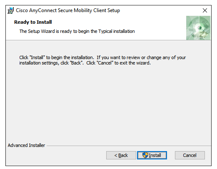Click the installer icon in the title bar

(10, 10)
